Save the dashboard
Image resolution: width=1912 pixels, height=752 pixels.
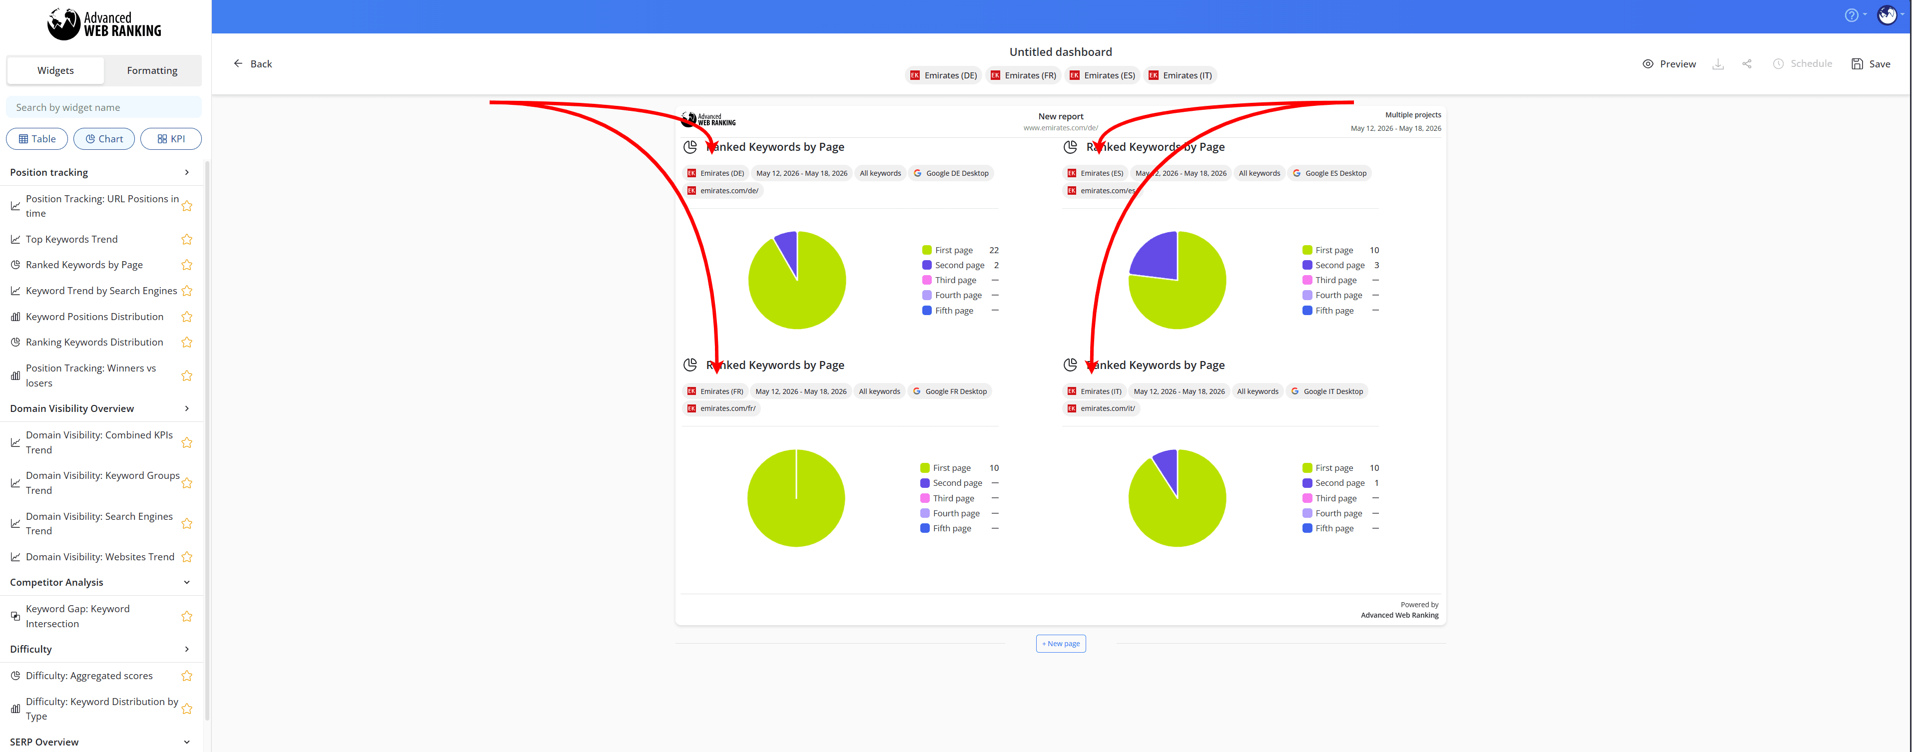(x=1871, y=64)
